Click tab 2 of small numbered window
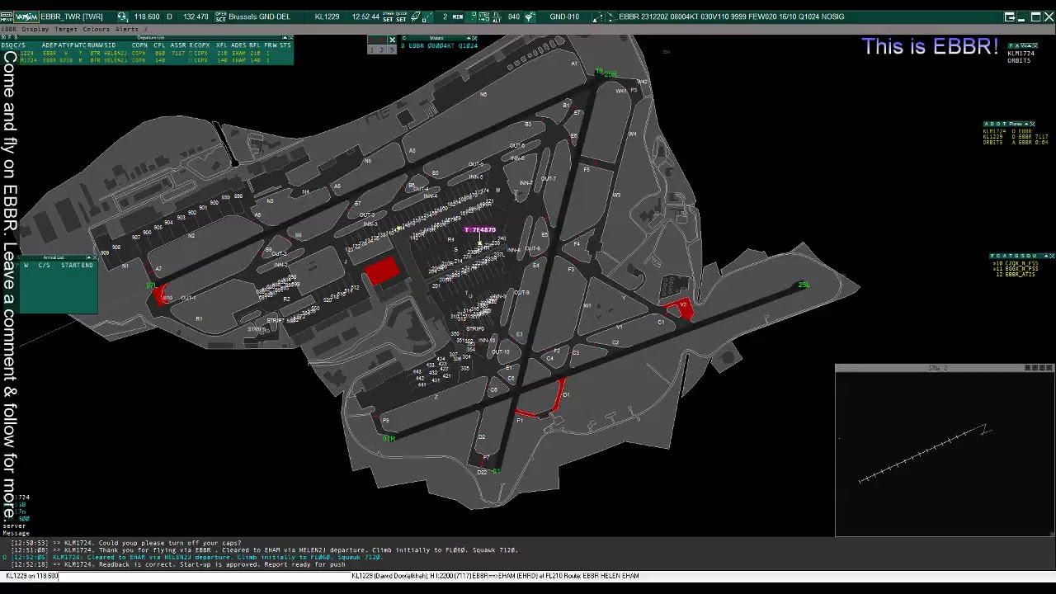This screenshot has width=1056, height=594. [x=380, y=50]
